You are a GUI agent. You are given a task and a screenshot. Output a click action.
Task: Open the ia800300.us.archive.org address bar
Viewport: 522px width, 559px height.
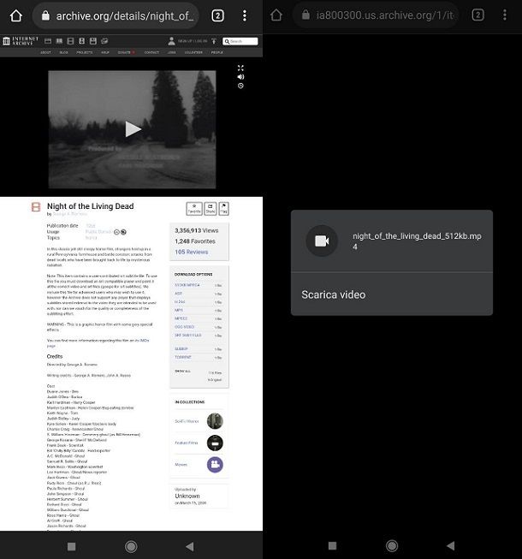376,15
